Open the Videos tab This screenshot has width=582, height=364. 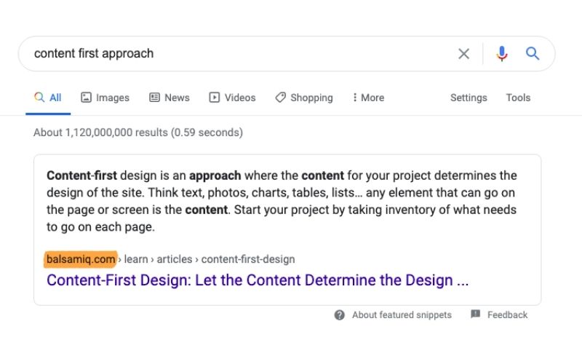click(232, 98)
